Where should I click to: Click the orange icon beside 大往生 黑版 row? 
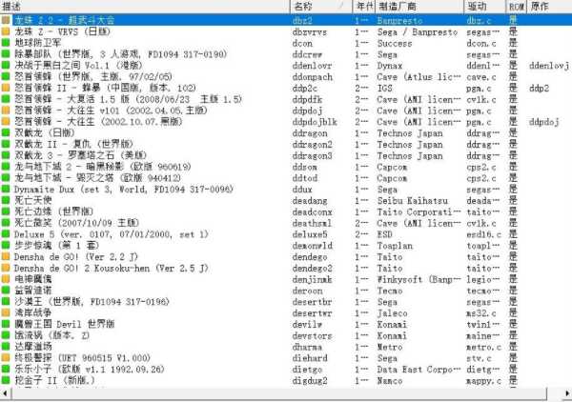point(6,121)
